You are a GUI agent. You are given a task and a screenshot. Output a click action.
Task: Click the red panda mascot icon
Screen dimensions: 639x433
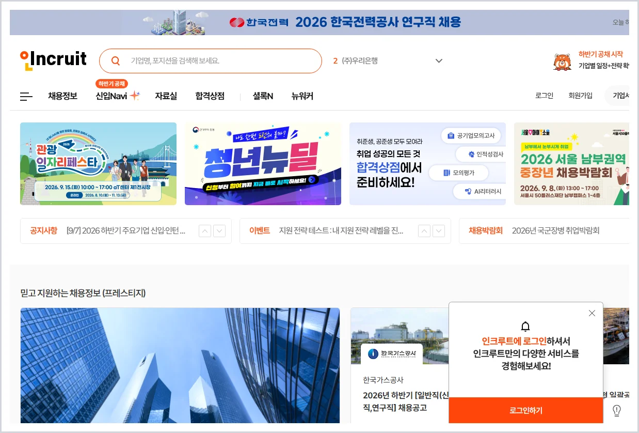[562, 61]
